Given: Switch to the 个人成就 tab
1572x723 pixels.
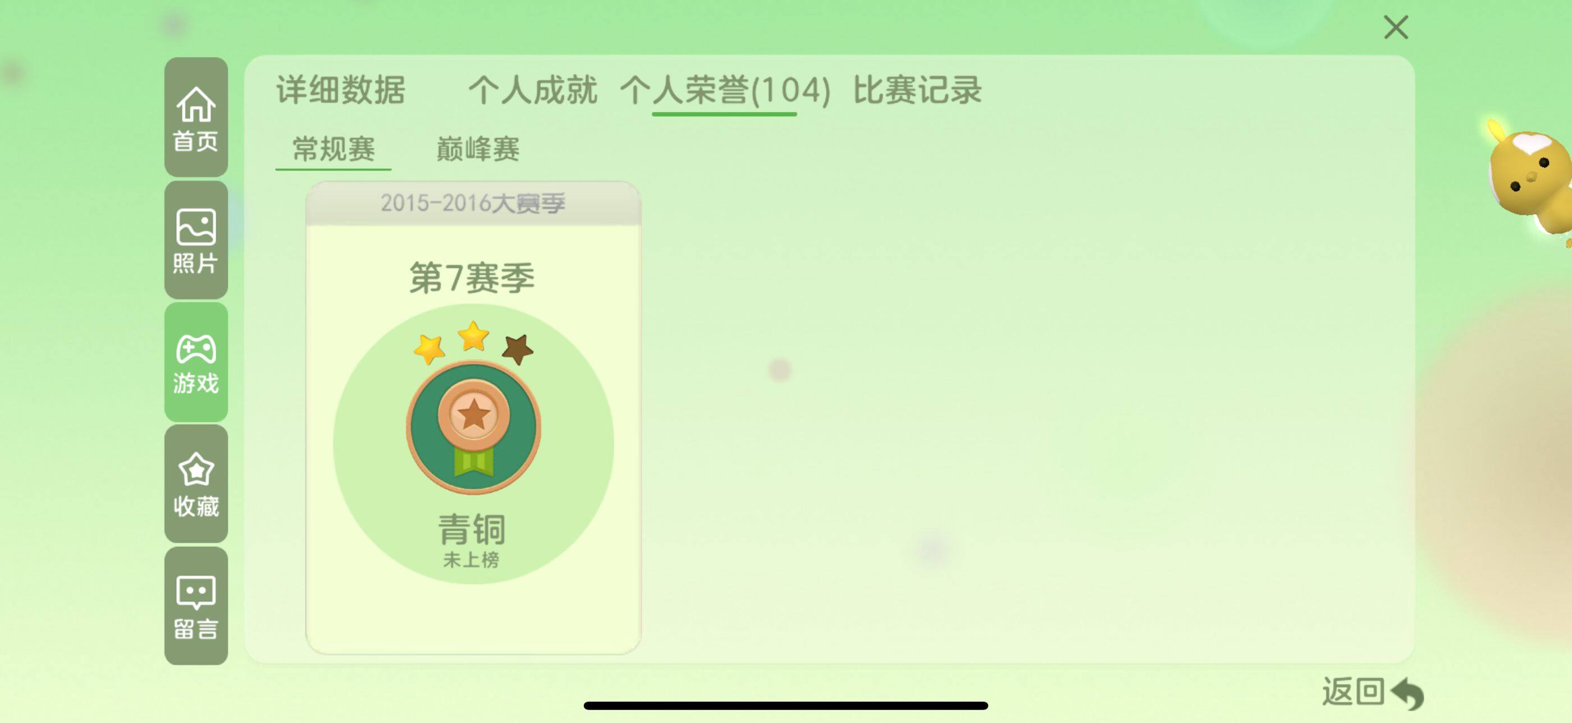Looking at the screenshot, I should [532, 90].
